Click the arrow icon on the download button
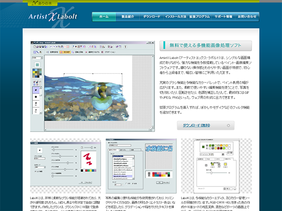Image resolution: width=282 pixels, height=211 pixels. point(228,125)
